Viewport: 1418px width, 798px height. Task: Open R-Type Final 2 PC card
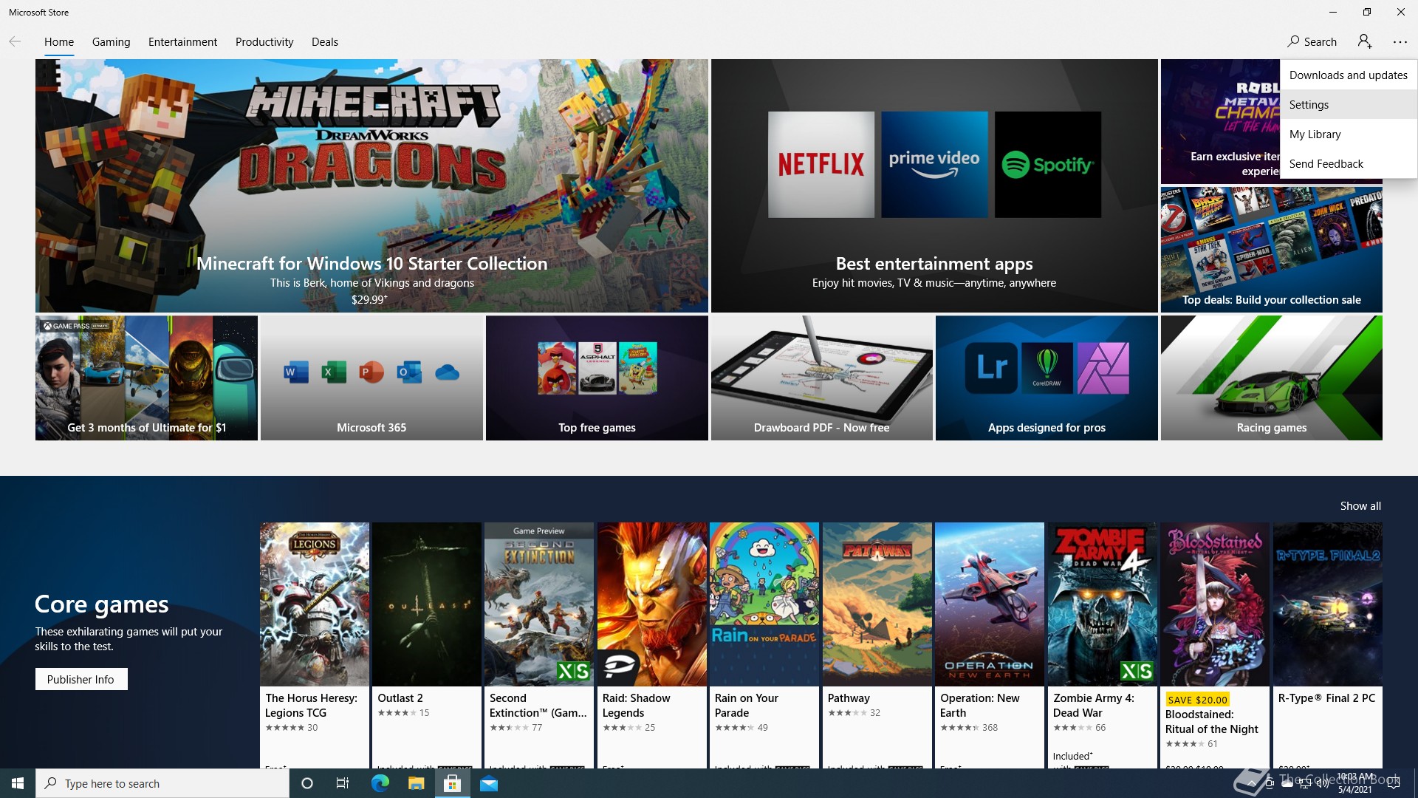1328,645
